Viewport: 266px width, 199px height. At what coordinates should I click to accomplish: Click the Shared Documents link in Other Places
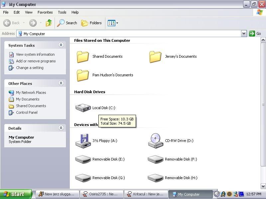[x=31, y=106]
